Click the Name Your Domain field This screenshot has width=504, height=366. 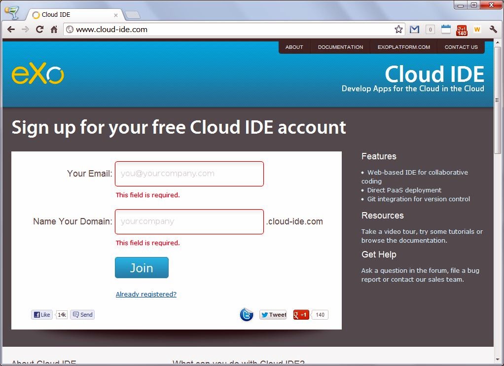[x=189, y=221]
